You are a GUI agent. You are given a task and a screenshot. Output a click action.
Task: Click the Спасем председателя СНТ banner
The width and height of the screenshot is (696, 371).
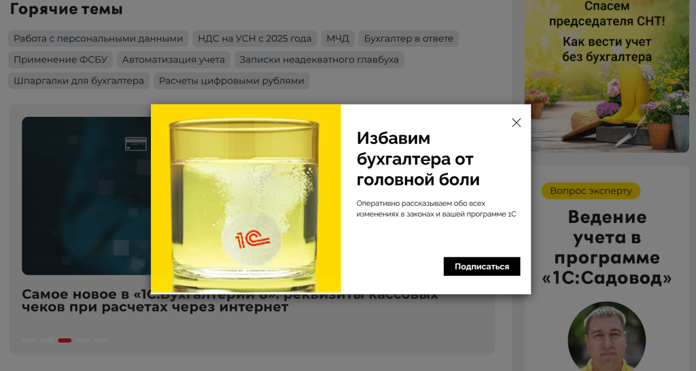[607, 76]
